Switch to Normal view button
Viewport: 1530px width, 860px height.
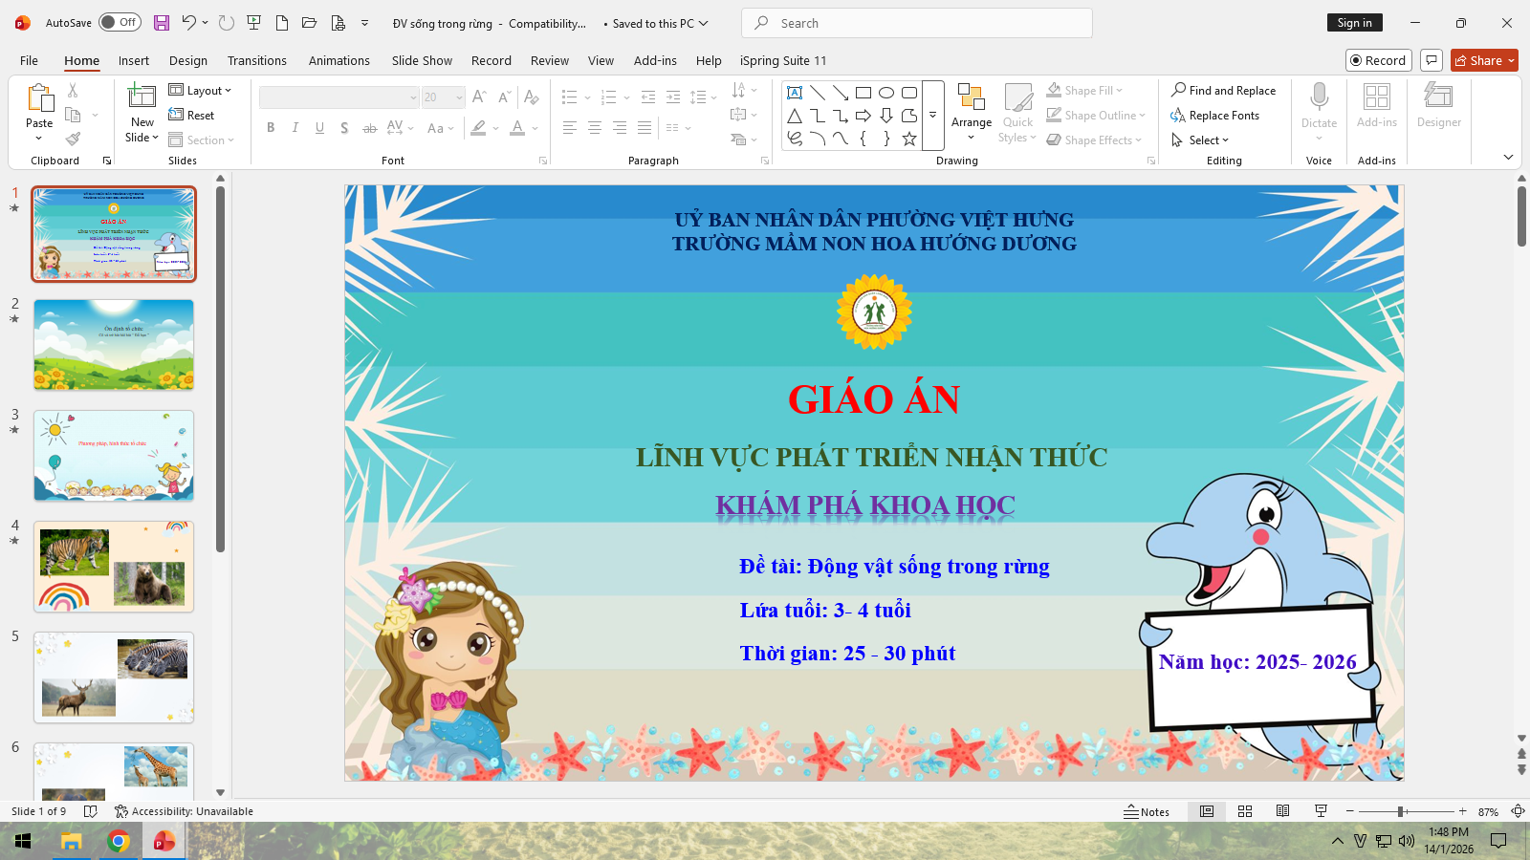click(1207, 811)
